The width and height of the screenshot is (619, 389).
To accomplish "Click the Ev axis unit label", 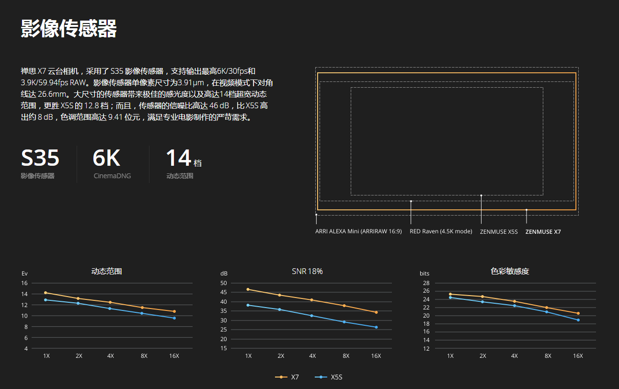I will [24, 274].
